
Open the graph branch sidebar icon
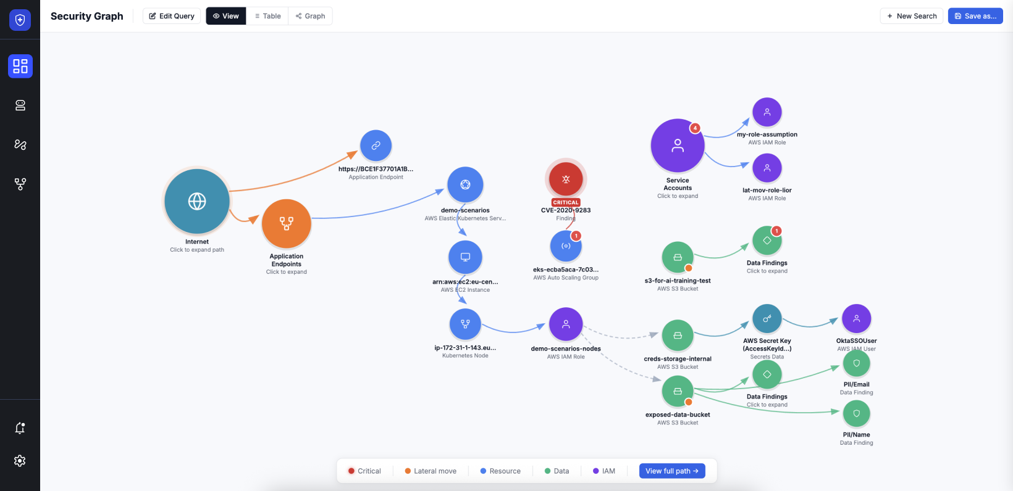(x=20, y=184)
